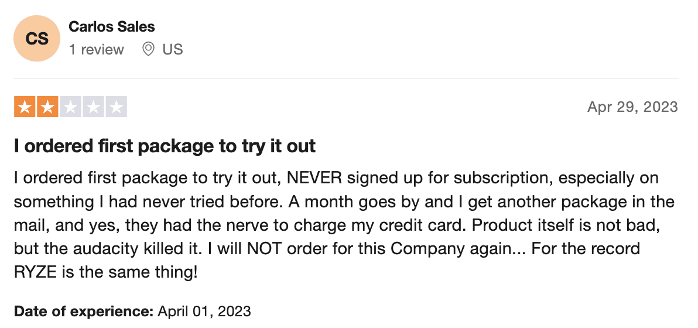Click the capitalized word NEVER in review
Image resolution: width=698 pixels, height=328 pixels.
(314, 178)
